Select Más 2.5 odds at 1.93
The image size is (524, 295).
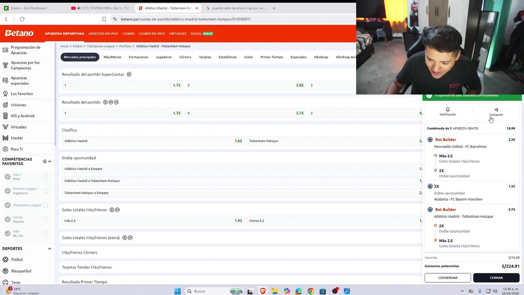153,221
